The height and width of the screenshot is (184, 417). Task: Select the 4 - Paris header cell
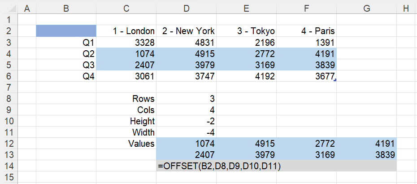coord(307,31)
